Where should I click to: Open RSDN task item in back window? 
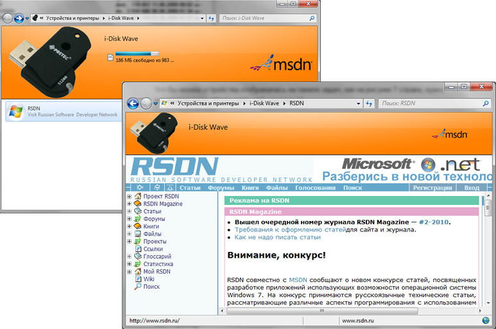tap(64, 111)
